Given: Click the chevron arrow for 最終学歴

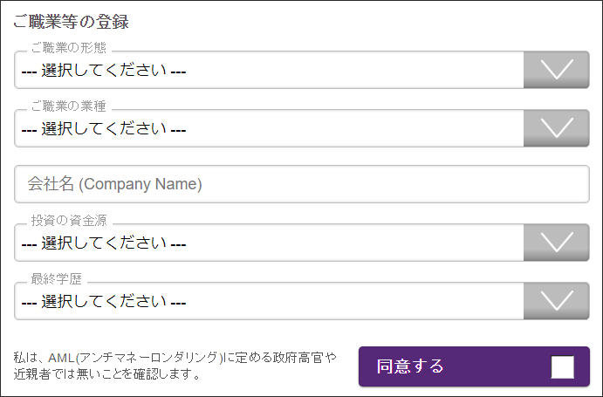Looking at the screenshot, I should (557, 301).
